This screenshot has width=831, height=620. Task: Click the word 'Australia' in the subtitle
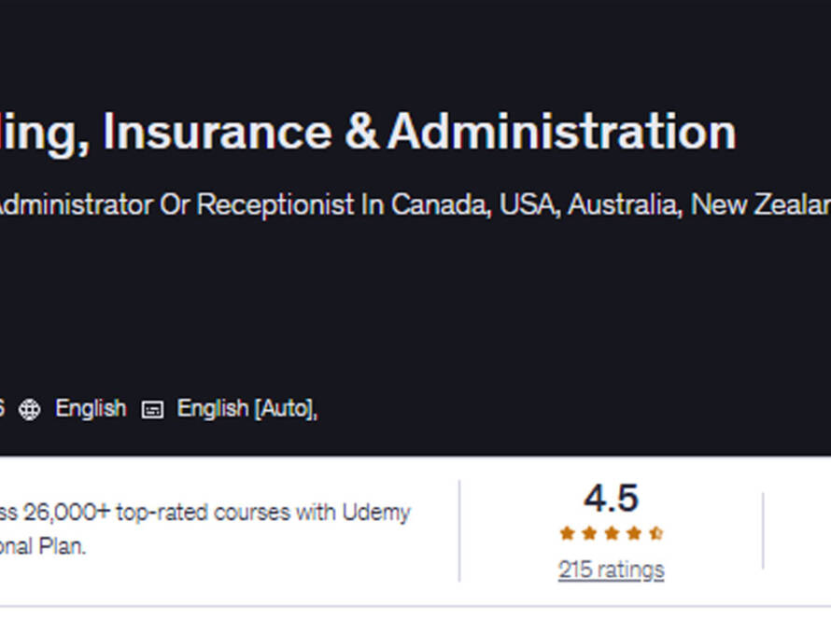pos(621,204)
